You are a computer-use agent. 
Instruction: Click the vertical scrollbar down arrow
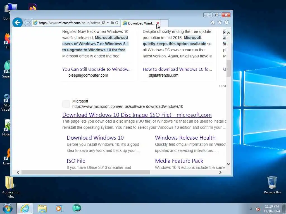tap(228, 164)
